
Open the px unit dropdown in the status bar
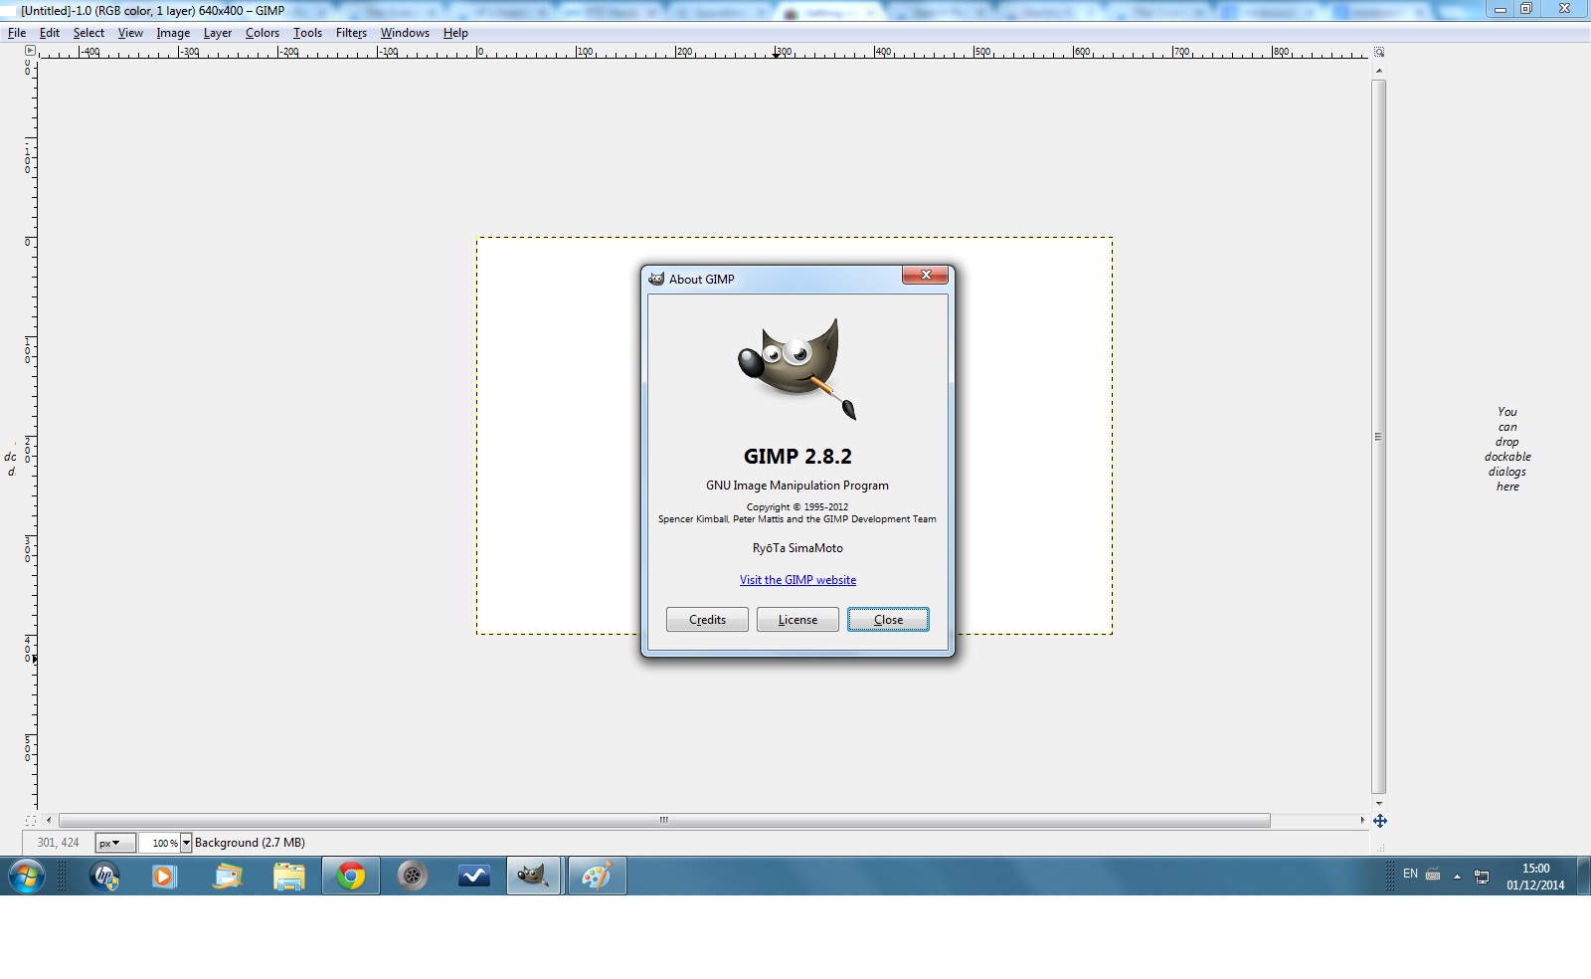pos(115,843)
